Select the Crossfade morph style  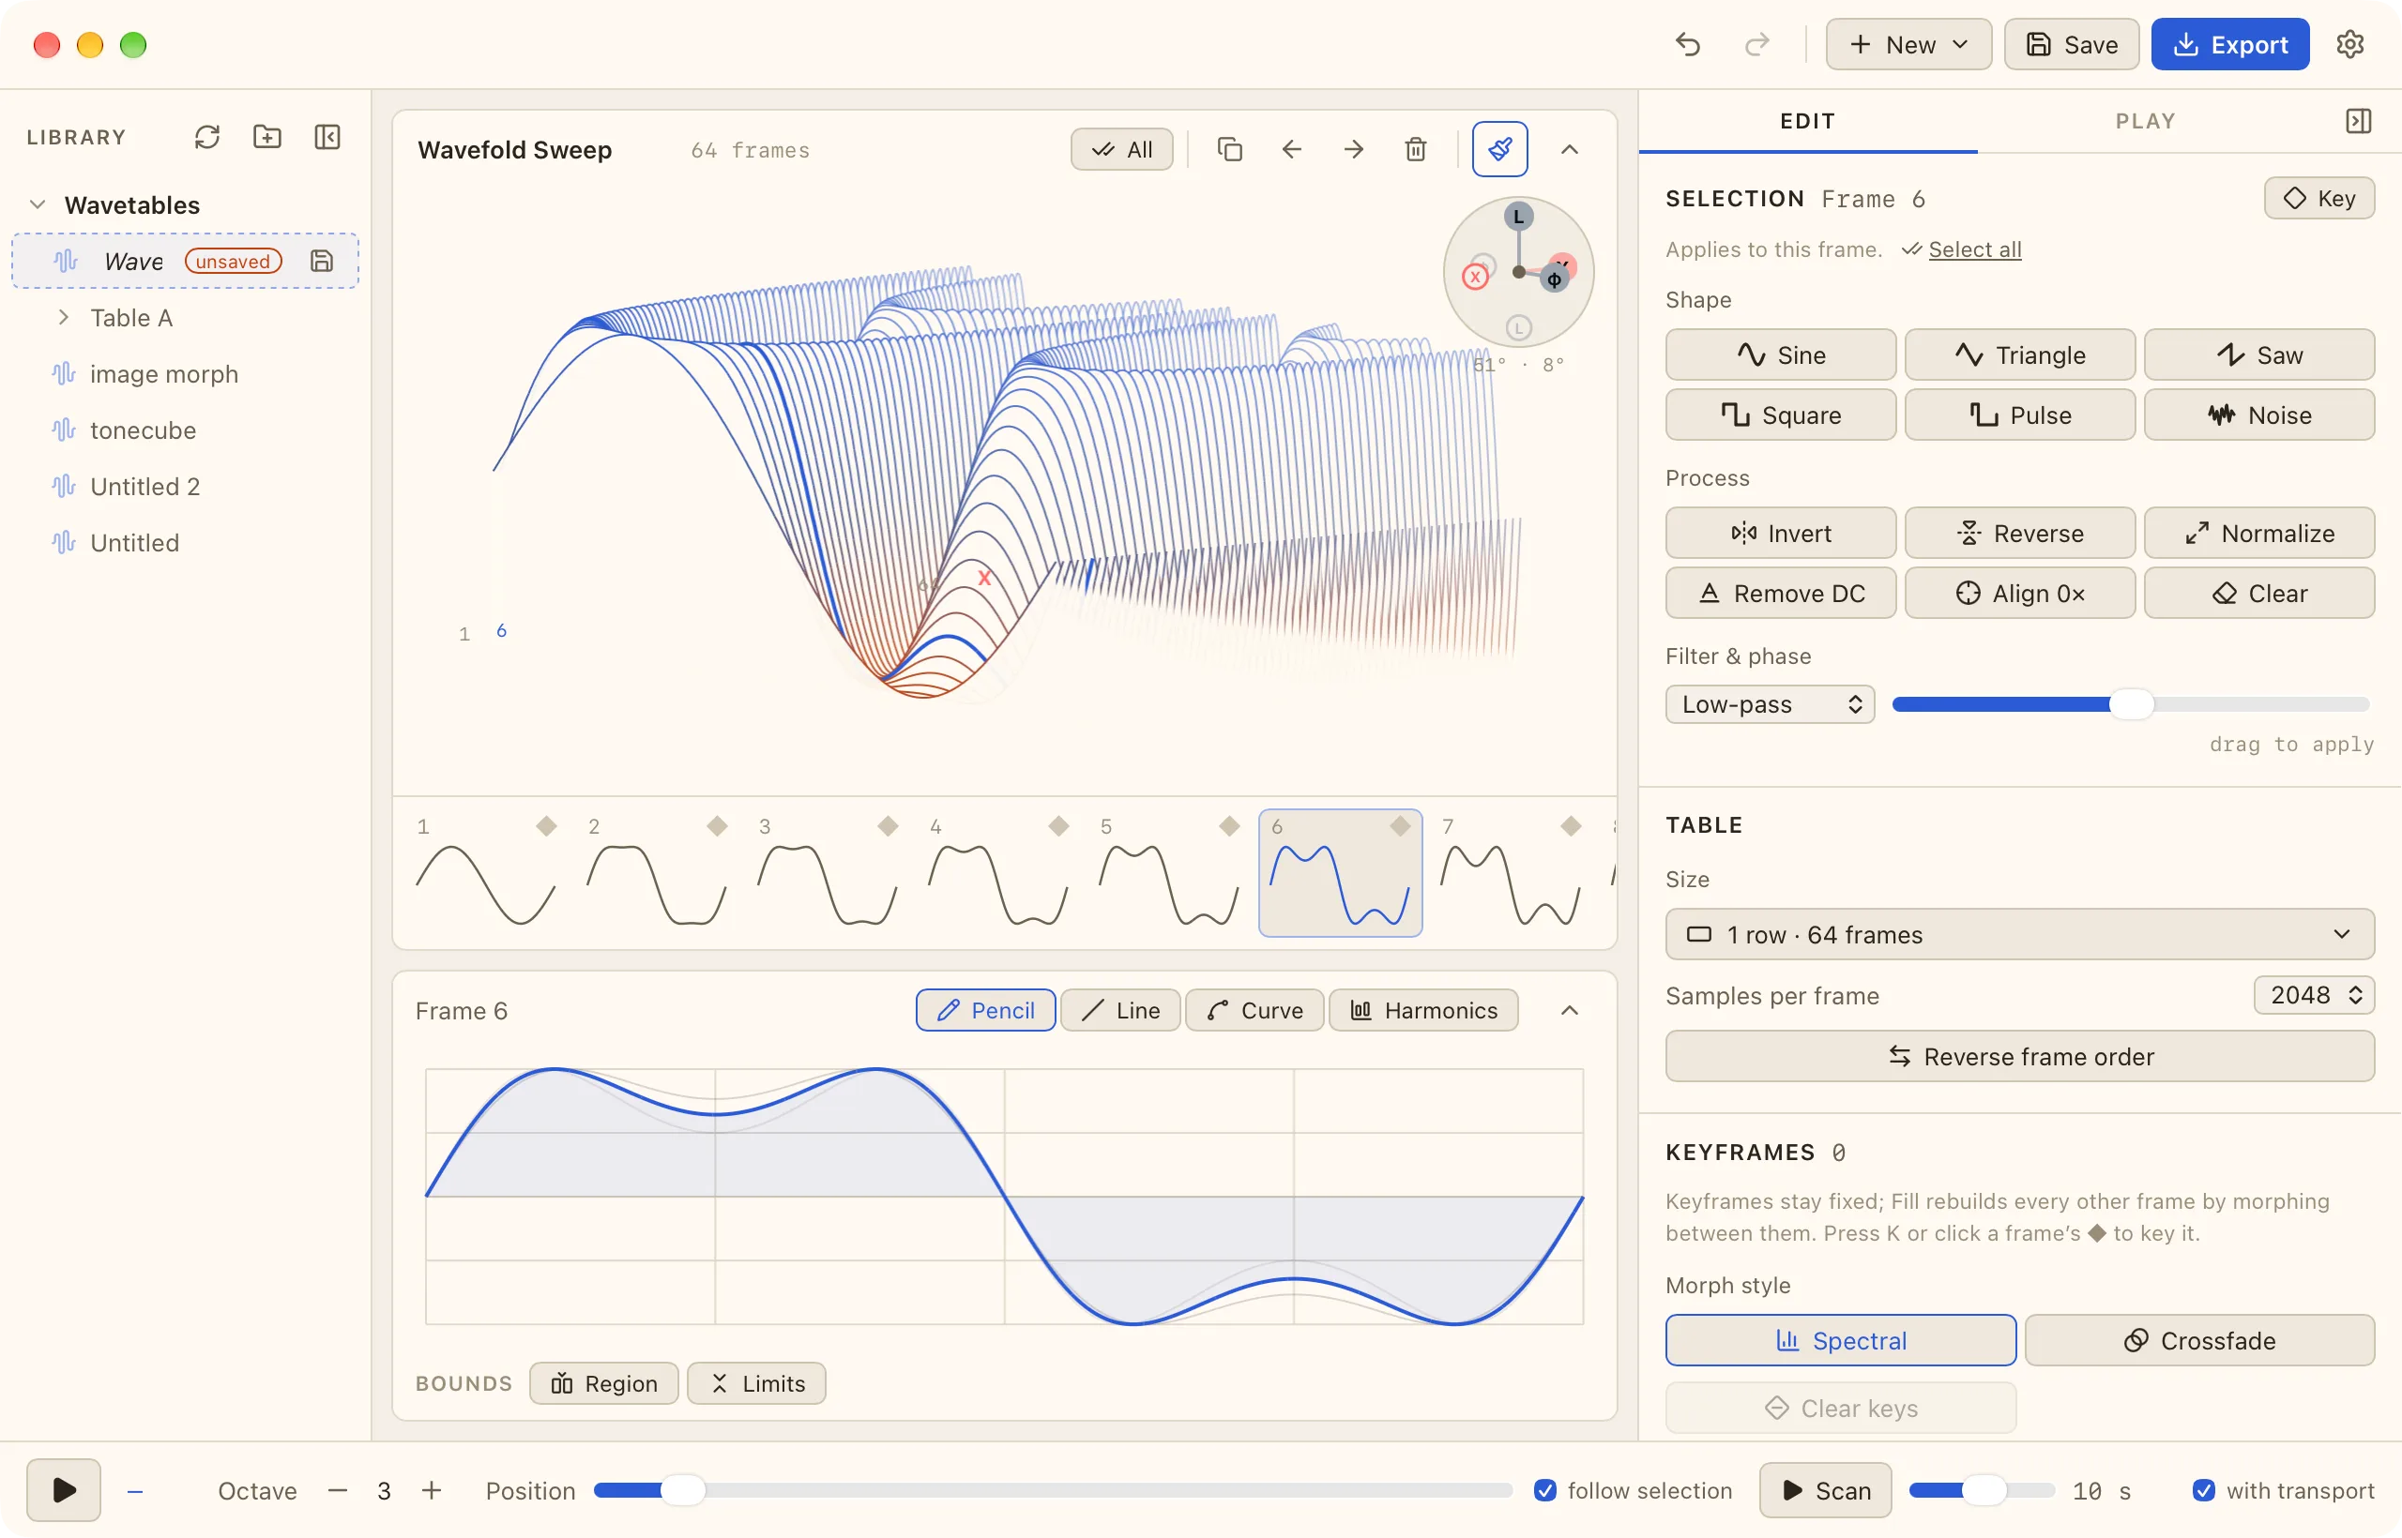[x=2200, y=1340]
